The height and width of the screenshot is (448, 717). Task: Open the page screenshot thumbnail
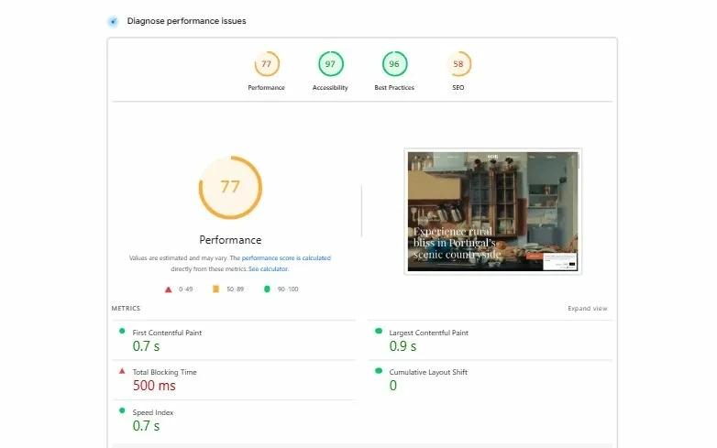493,212
